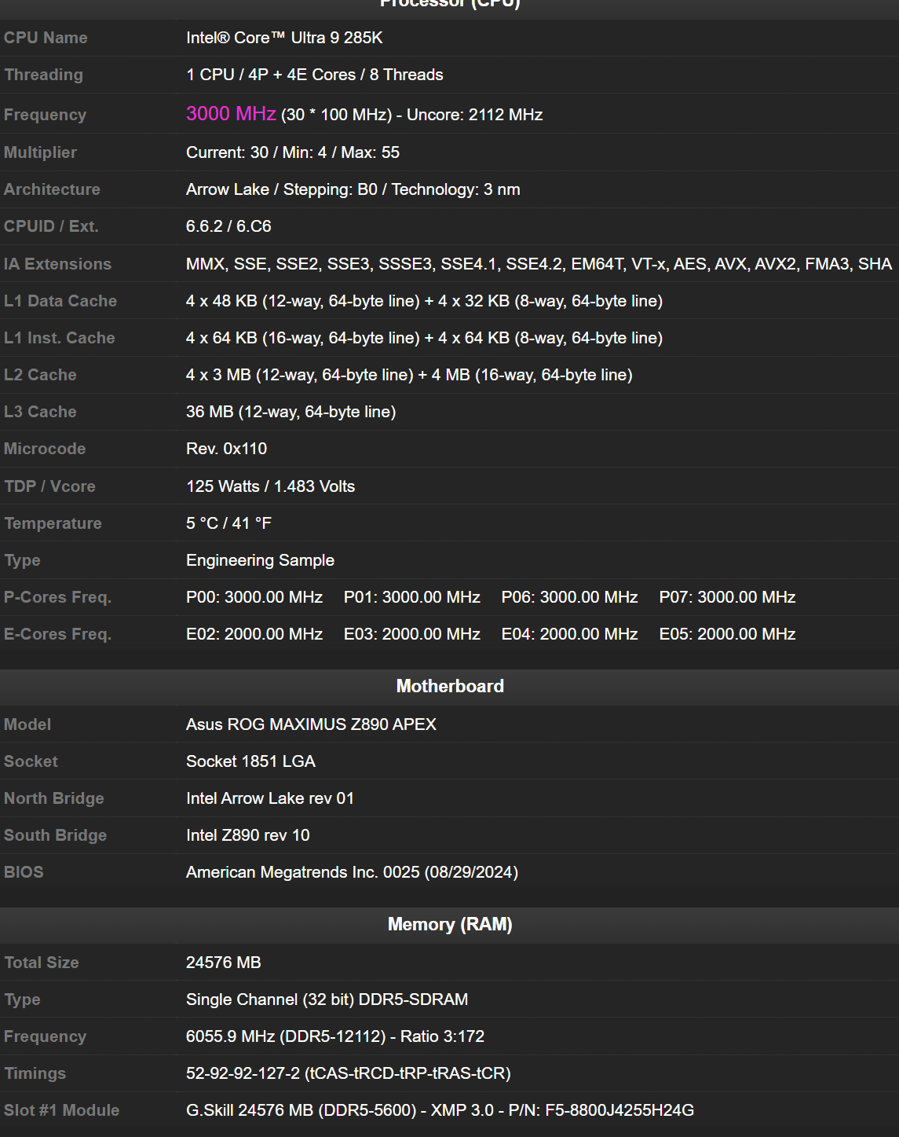Select the North Bridge value Intel Arrow Lake rev 01

pyautogui.click(x=270, y=798)
